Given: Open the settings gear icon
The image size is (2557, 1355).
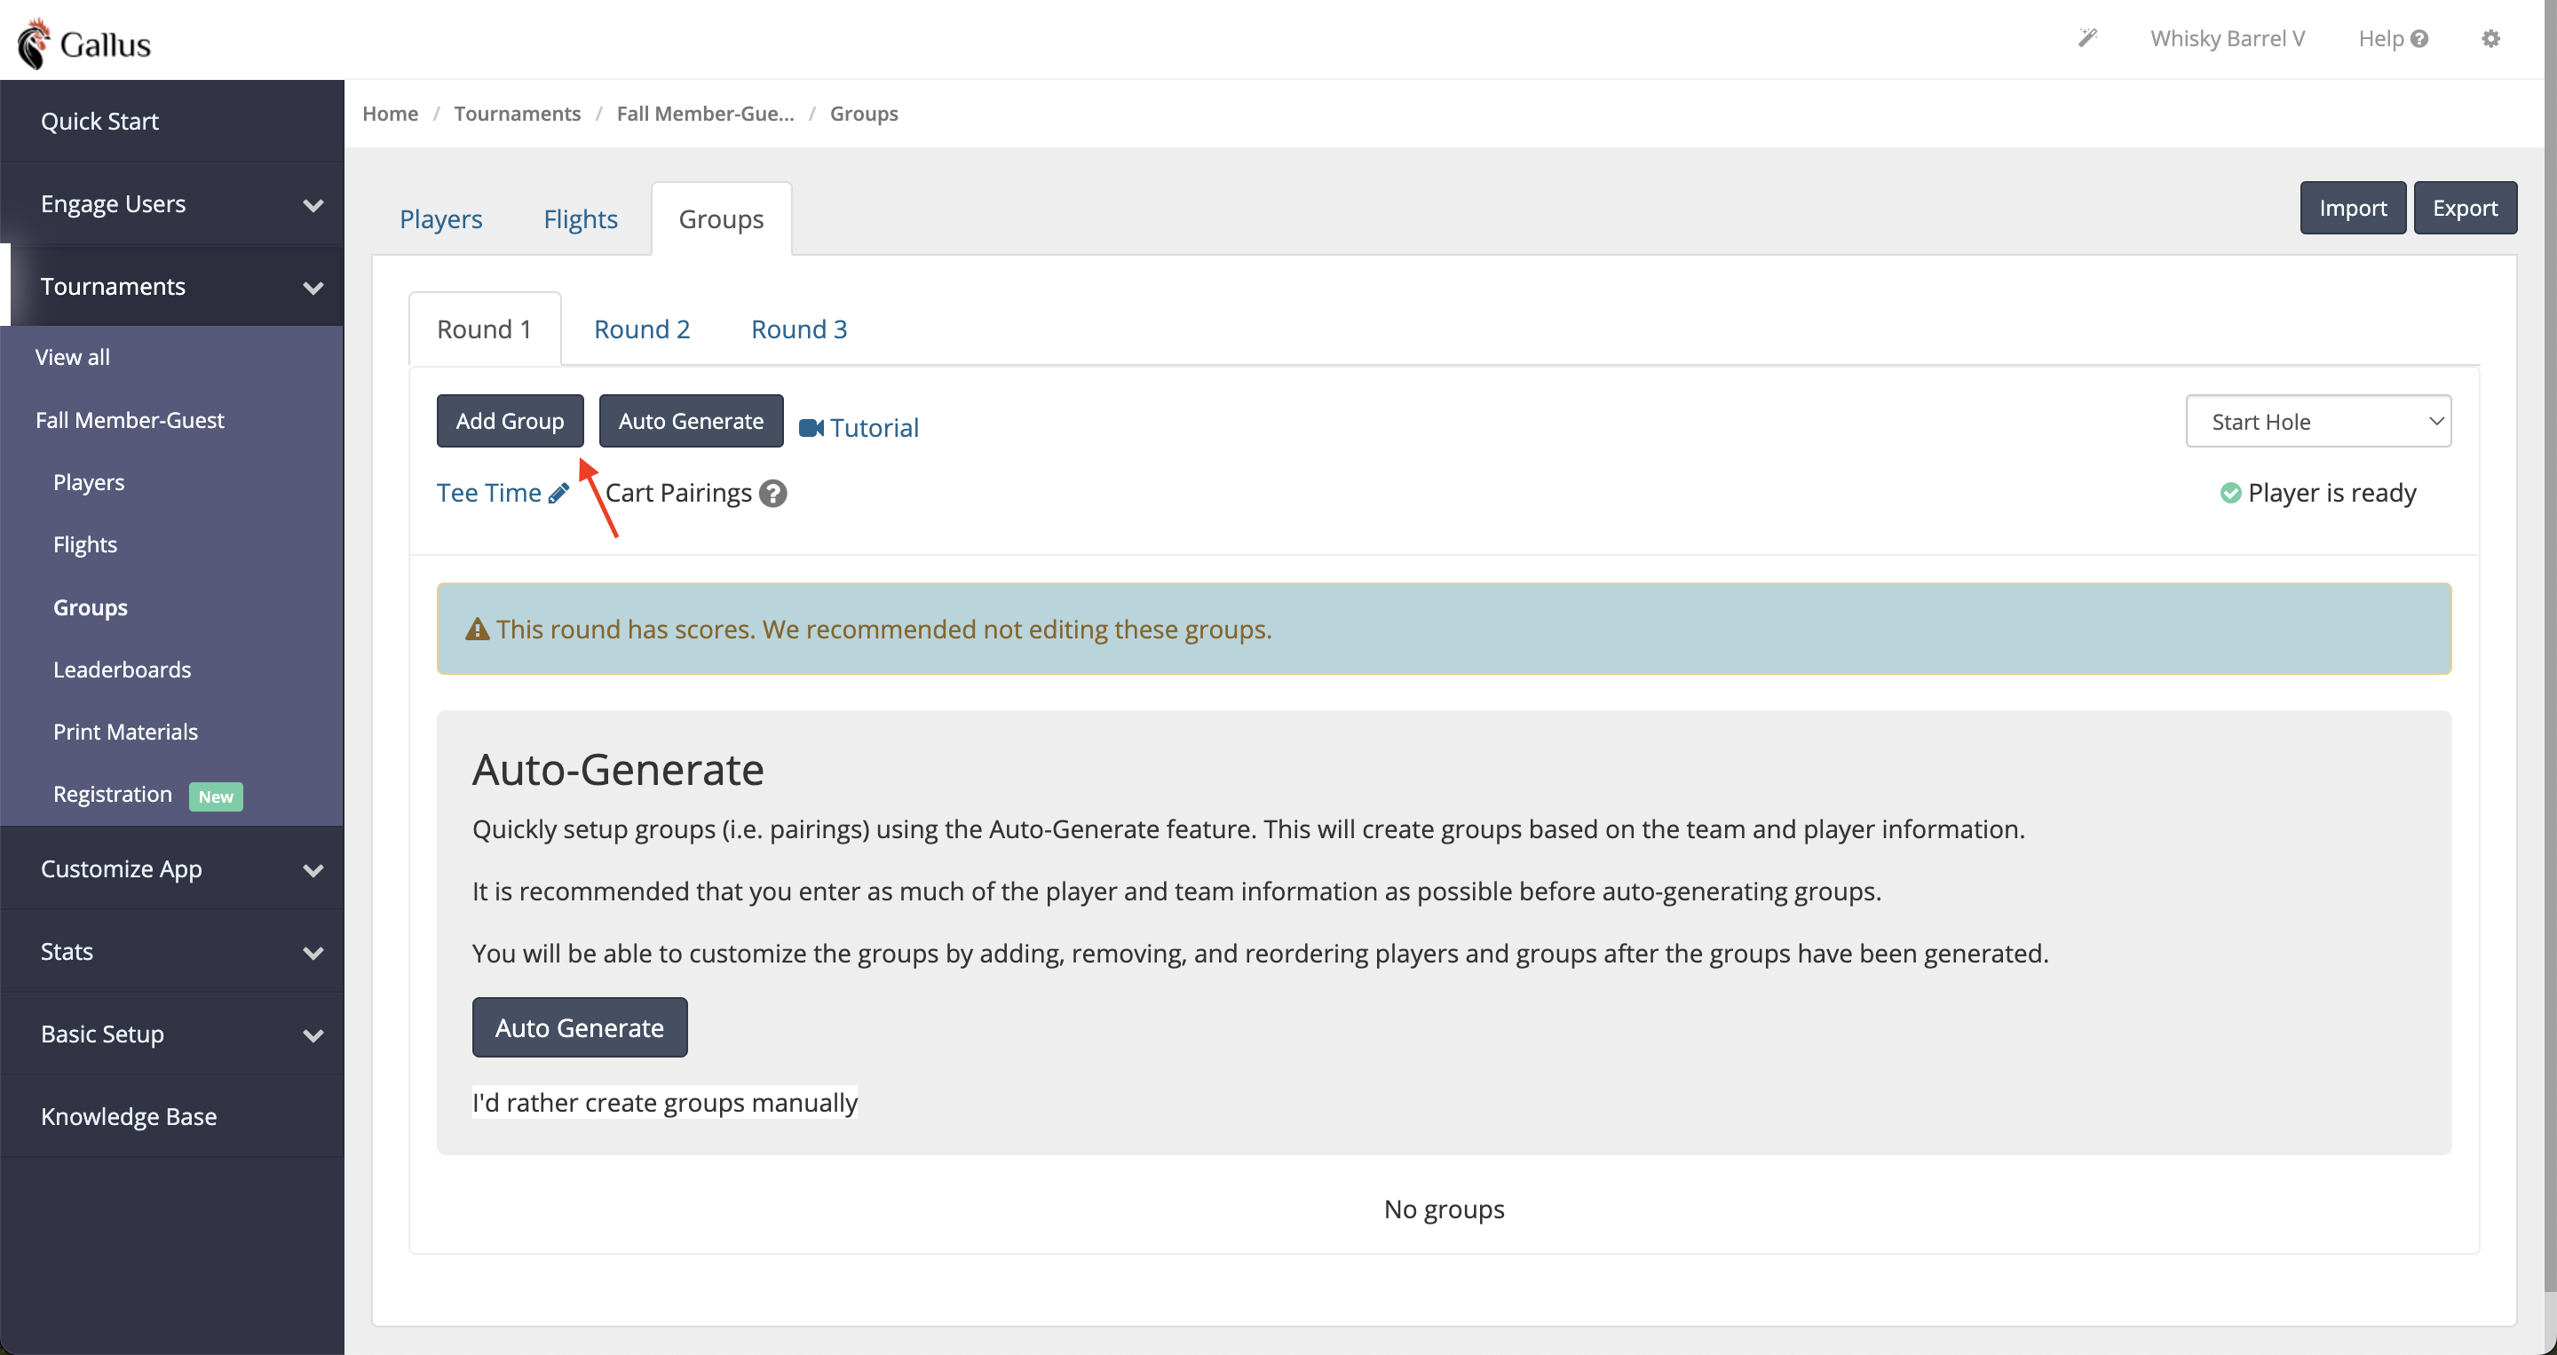Looking at the screenshot, I should (x=2490, y=39).
